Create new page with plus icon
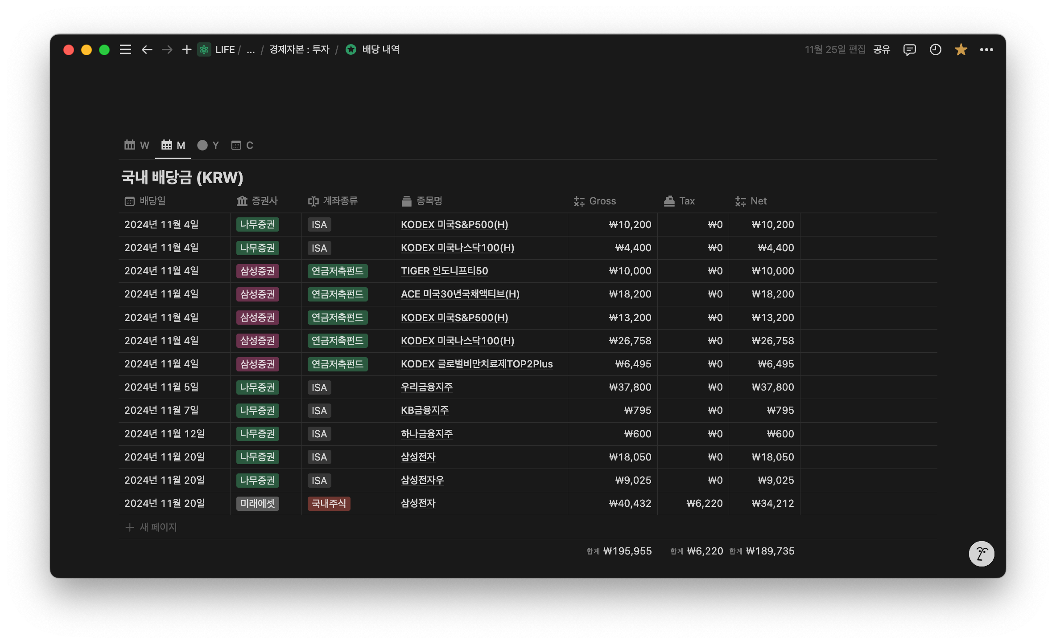 tap(186, 49)
